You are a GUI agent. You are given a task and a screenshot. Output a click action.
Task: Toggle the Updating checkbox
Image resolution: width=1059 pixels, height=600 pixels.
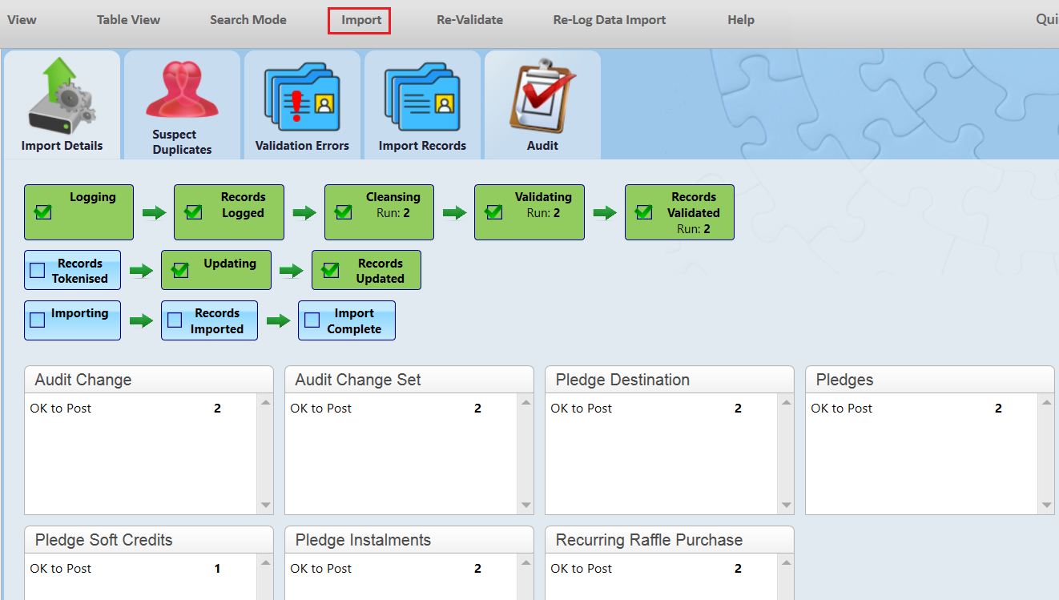(180, 271)
